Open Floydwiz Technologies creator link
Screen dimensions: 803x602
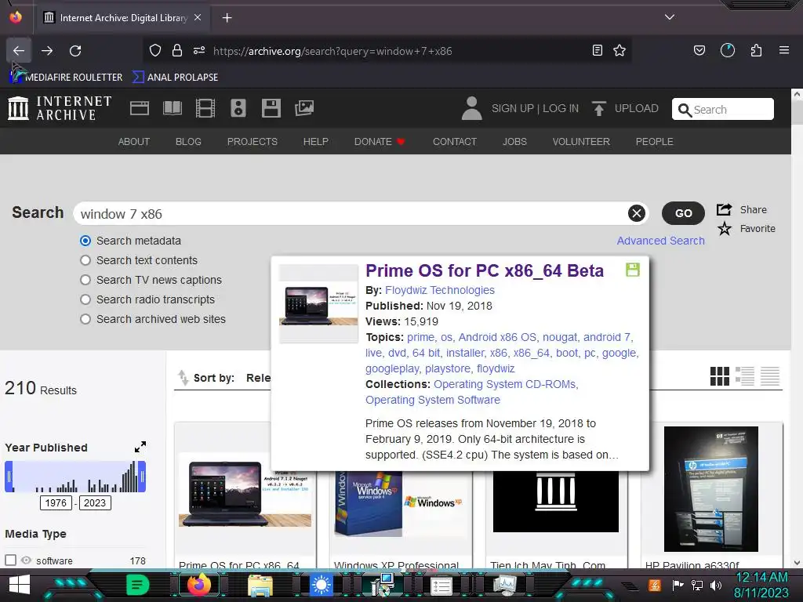click(440, 290)
